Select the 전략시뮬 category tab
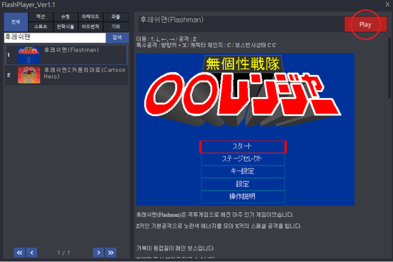 click(x=66, y=26)
